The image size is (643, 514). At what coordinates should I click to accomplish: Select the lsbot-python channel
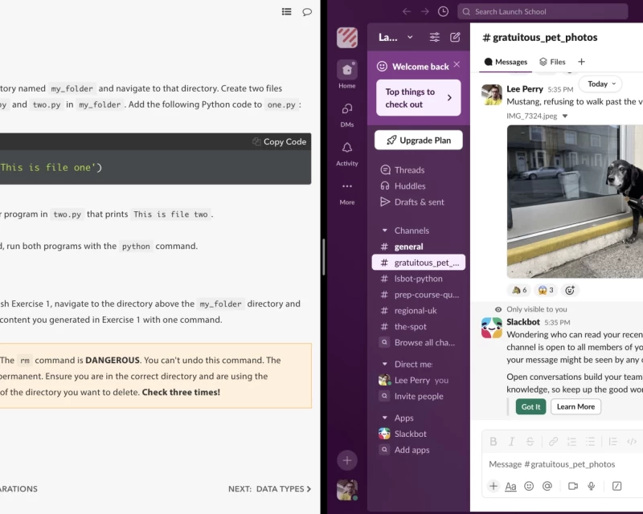click(x=418, y=279)
